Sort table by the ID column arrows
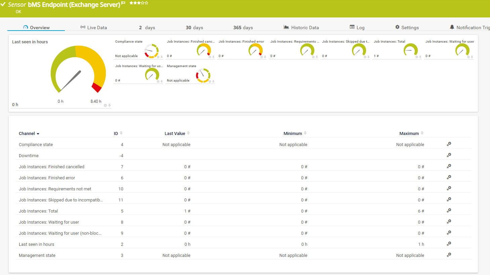Image resolution: width=490 pixels, height=275 pixels. [x=121, y=133]
